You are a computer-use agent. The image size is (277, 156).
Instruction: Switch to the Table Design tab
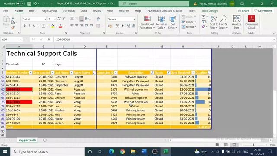point(209,11)
